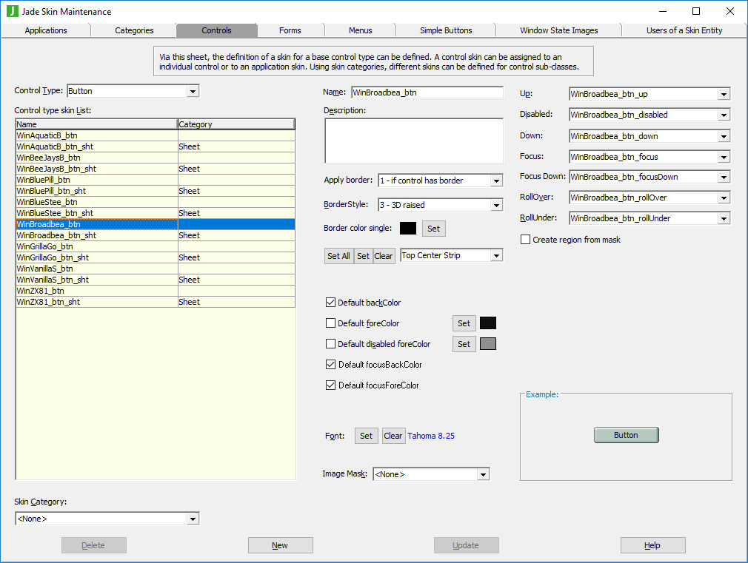Viewport: 748px width, 563px height.
Task: Click the font Clear button
Action: (393, 436)
